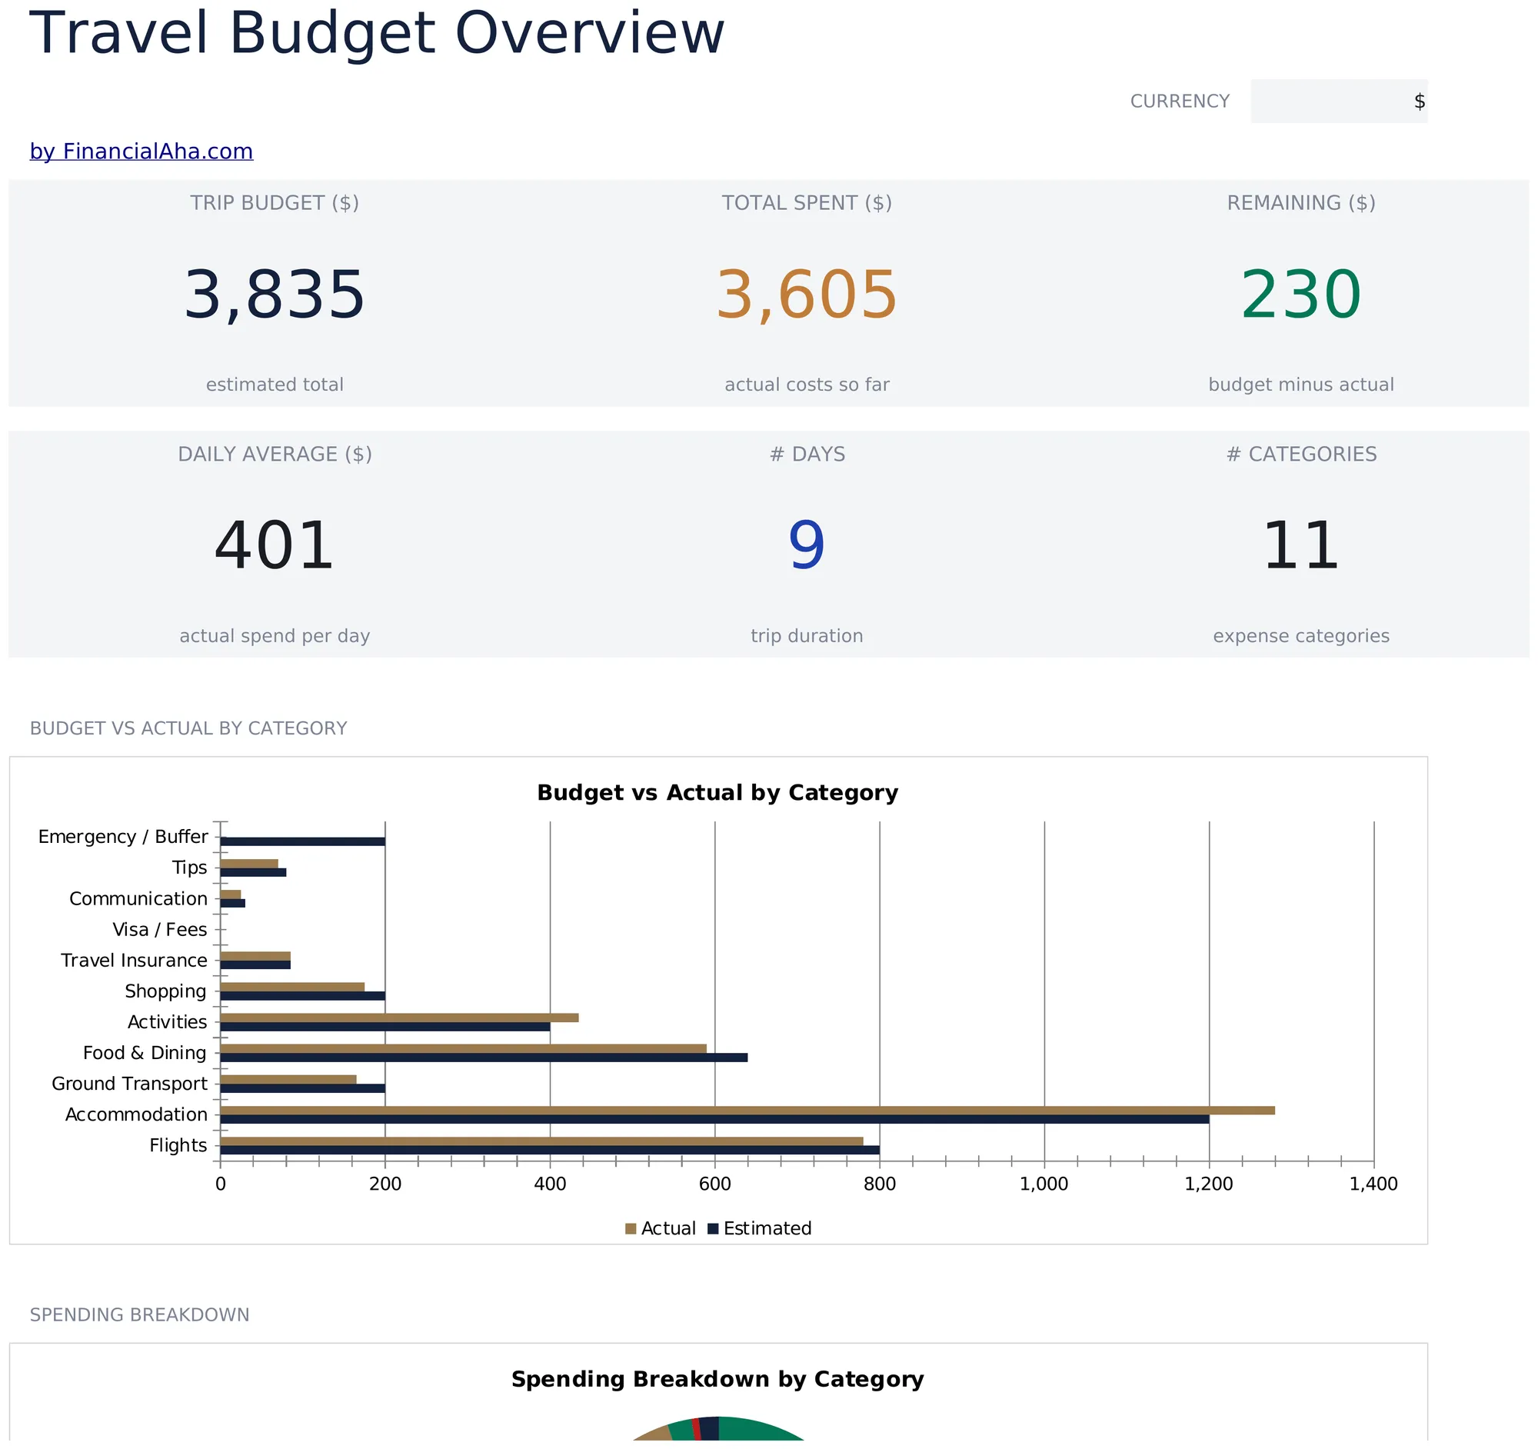Image resolution: width=1538 pixels, height=1449 pixels.
Task: Click the Flights axis label
Action: click(178, 1147)
